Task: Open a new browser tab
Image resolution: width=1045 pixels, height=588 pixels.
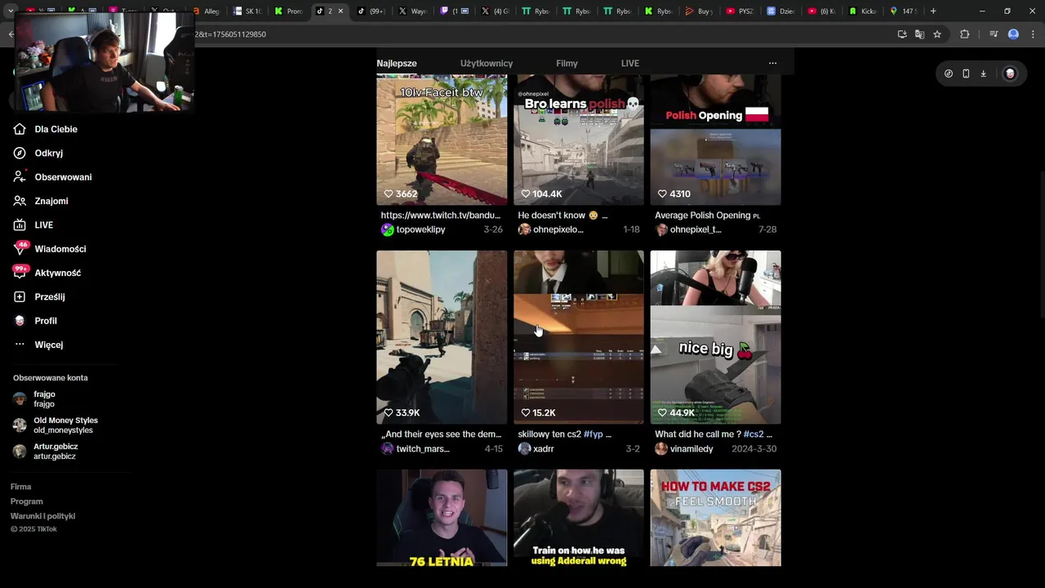Action: tap(933, 11)
